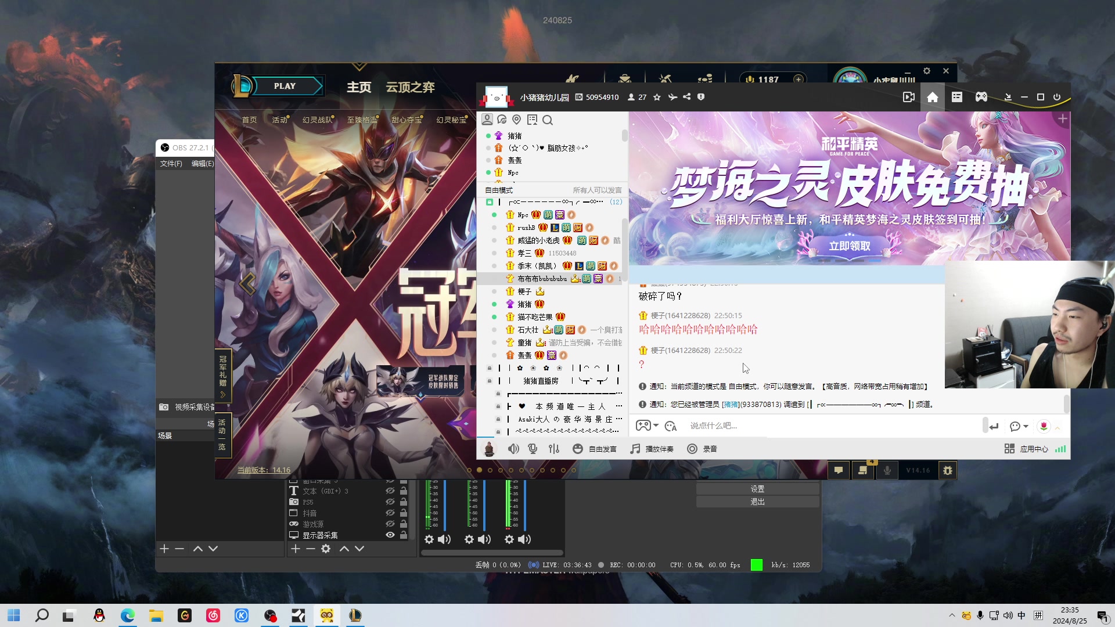Viewport: 1115px width, 627px height.
Task: Click 立即领取 on the 和平精英 banner
Action: 849,246
